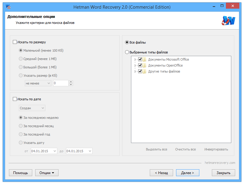Click the lifebuoy W logo in header
The image size is (245, 186).
coord(228,21)
